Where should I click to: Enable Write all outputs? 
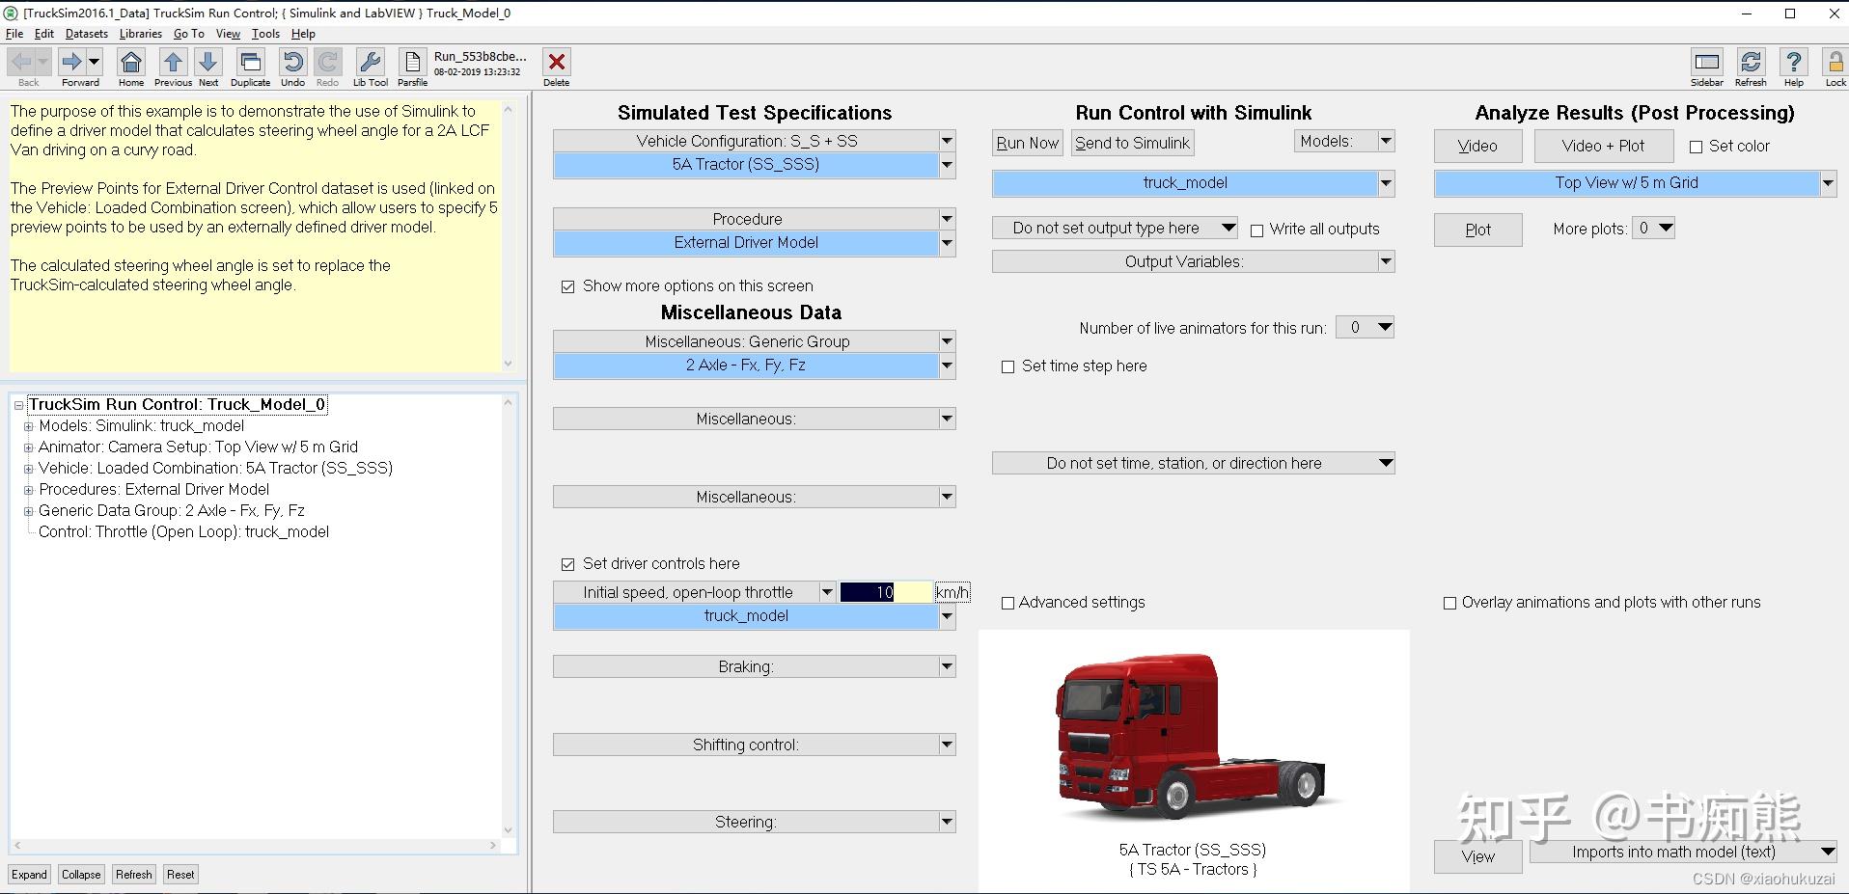click(x=1257, y=230)
